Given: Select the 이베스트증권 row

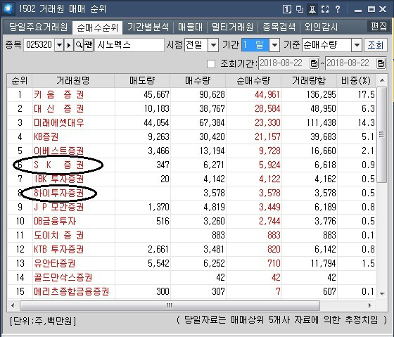Looking at the screenshot, I should pos(191,151).
